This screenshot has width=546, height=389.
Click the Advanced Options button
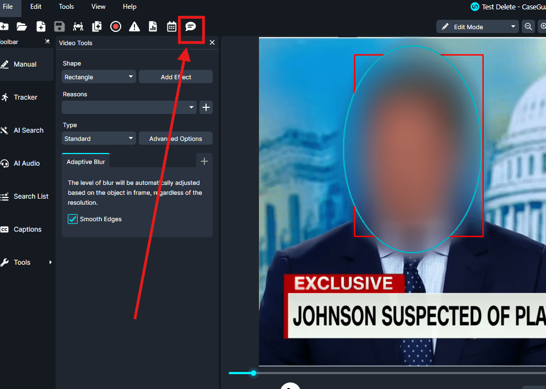point(176,139)
